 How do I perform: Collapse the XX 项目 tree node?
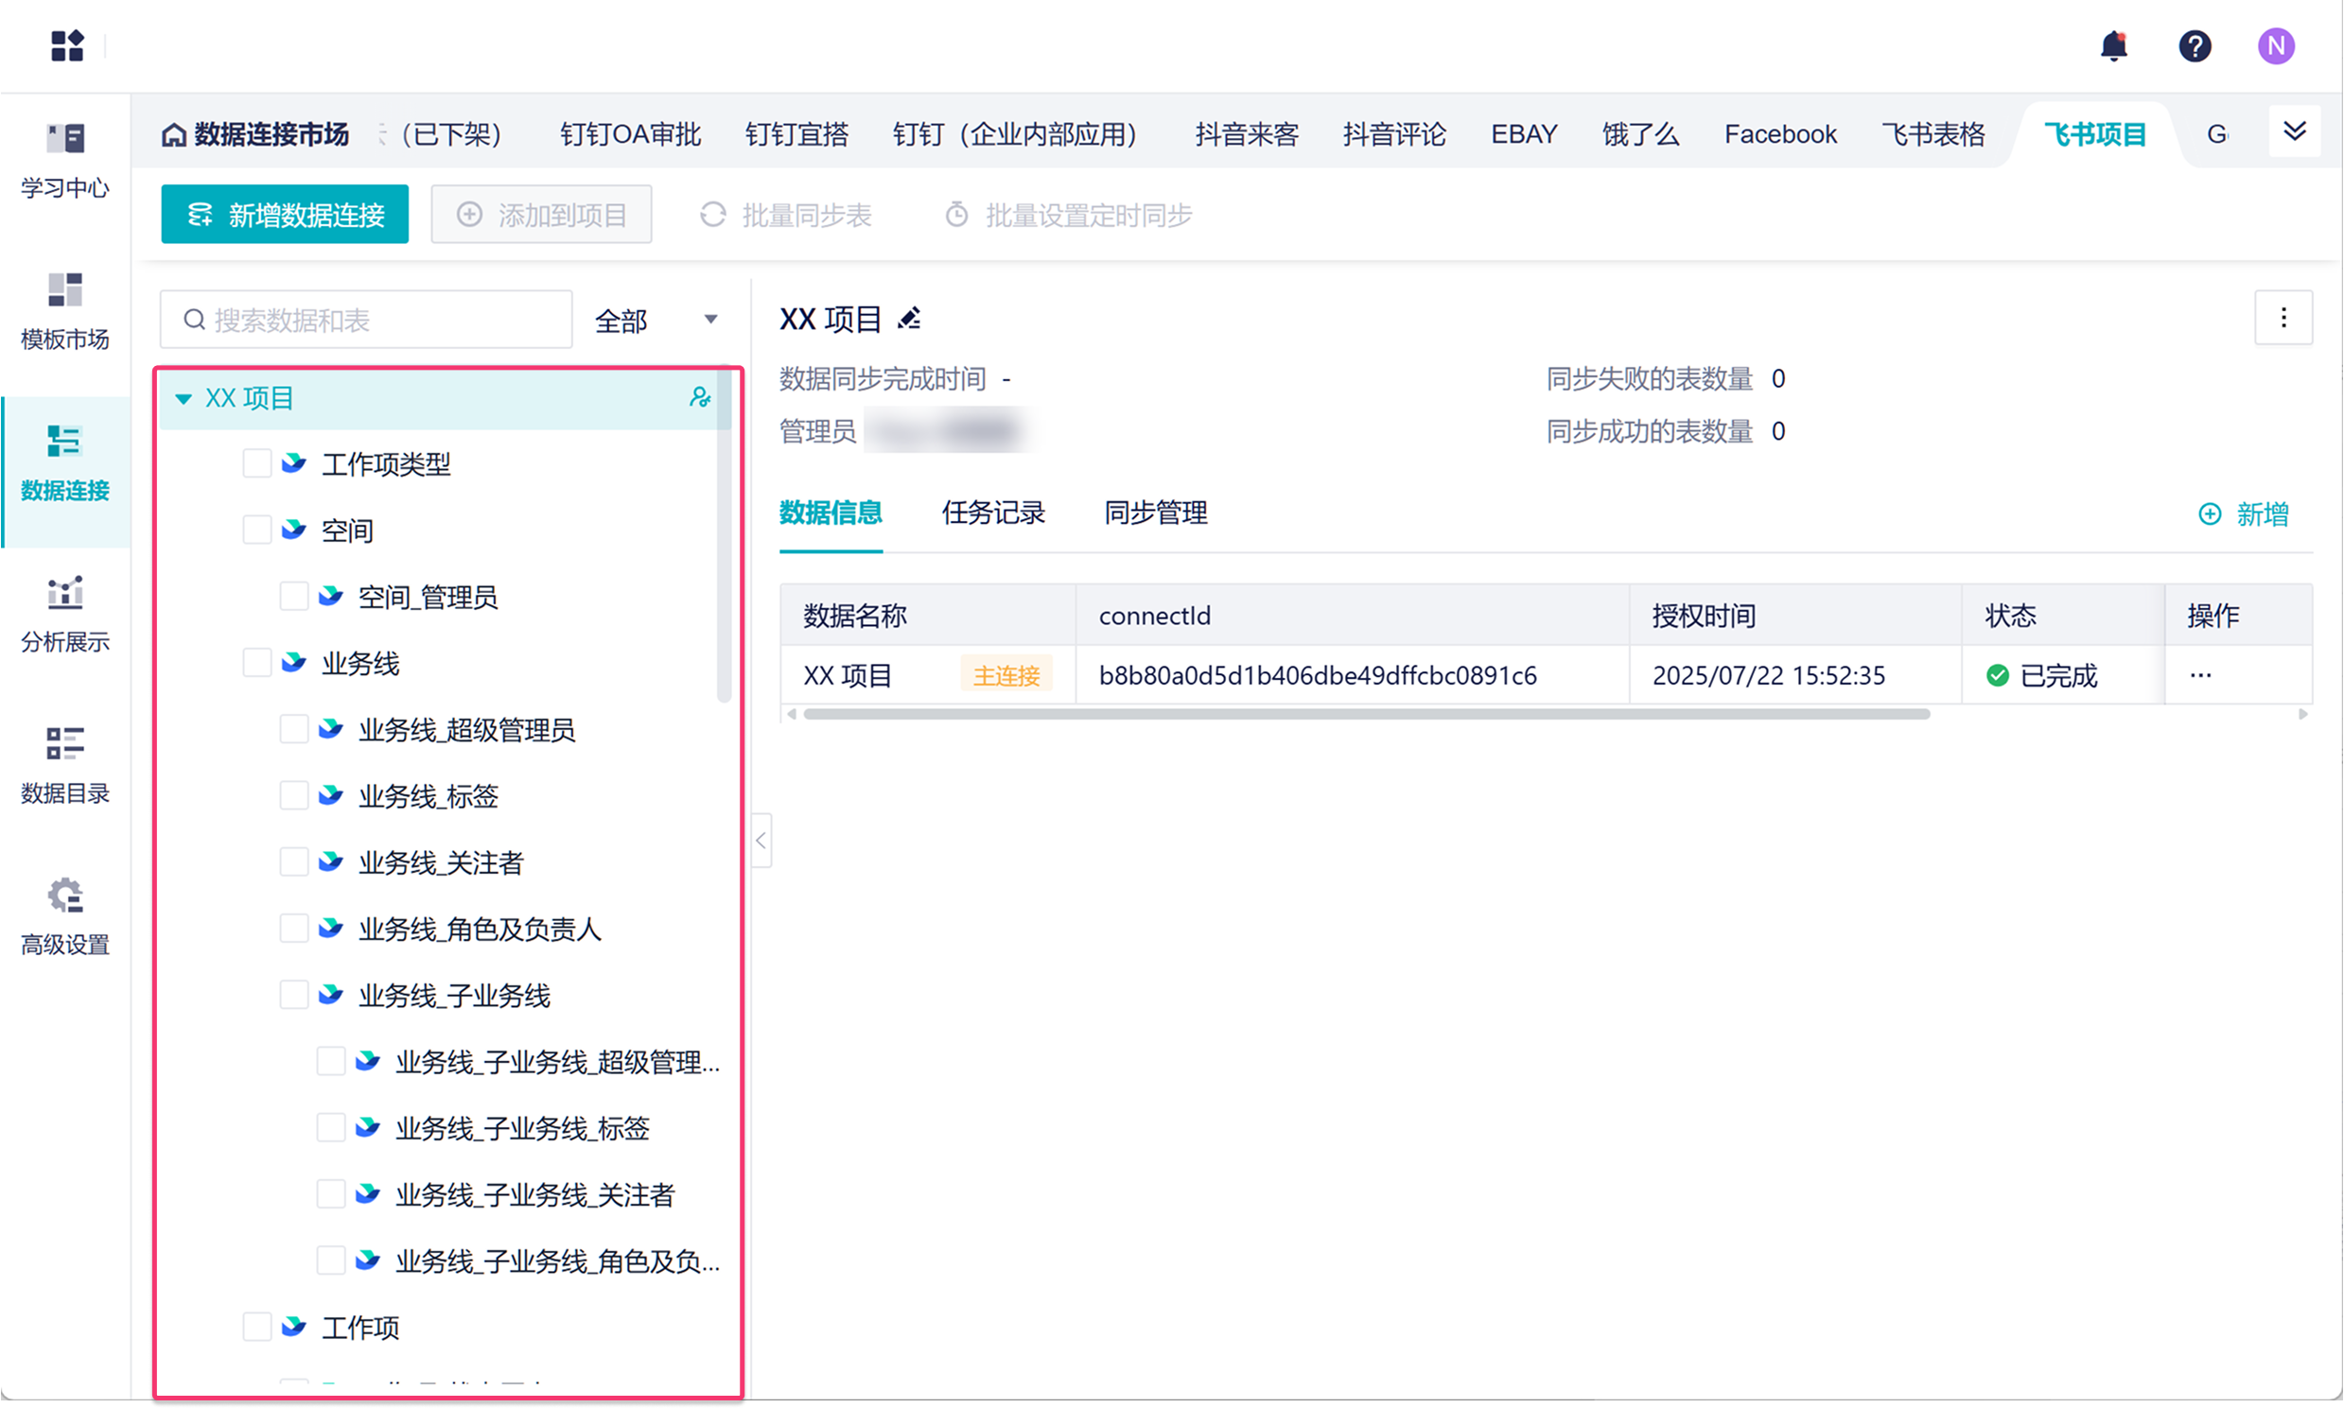[184, 398]
